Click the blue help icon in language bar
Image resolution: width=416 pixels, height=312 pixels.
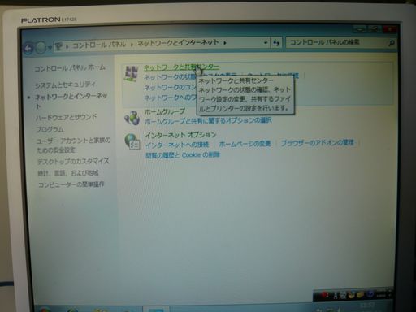coord(370,294)
